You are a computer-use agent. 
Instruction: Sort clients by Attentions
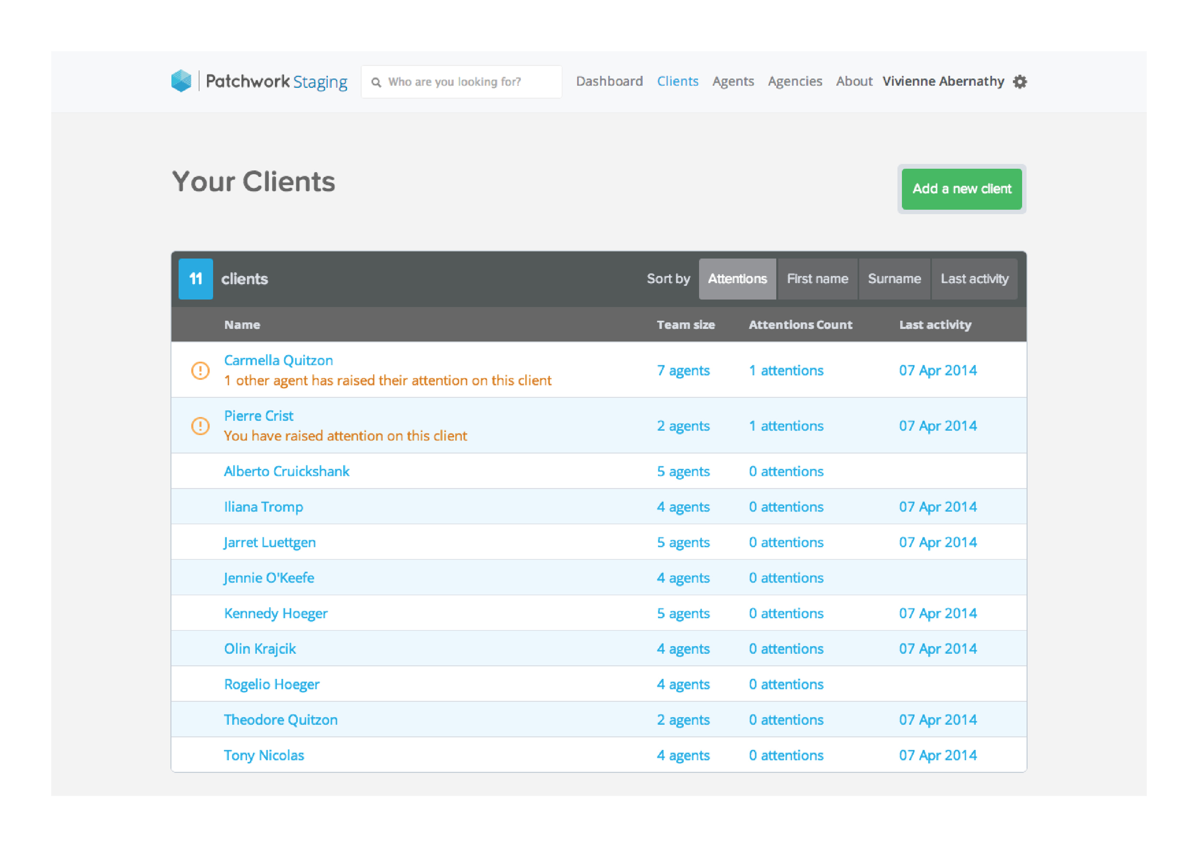pyautogui.click(x=737, y=278)
